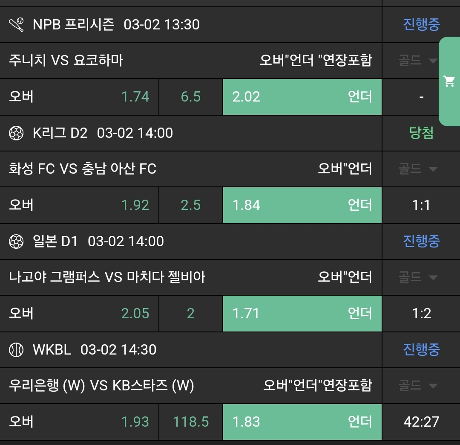Click the 진행중 status for NPB 프리시즌
This screenshot has height=445, width=460.
(x=421, y=25)
